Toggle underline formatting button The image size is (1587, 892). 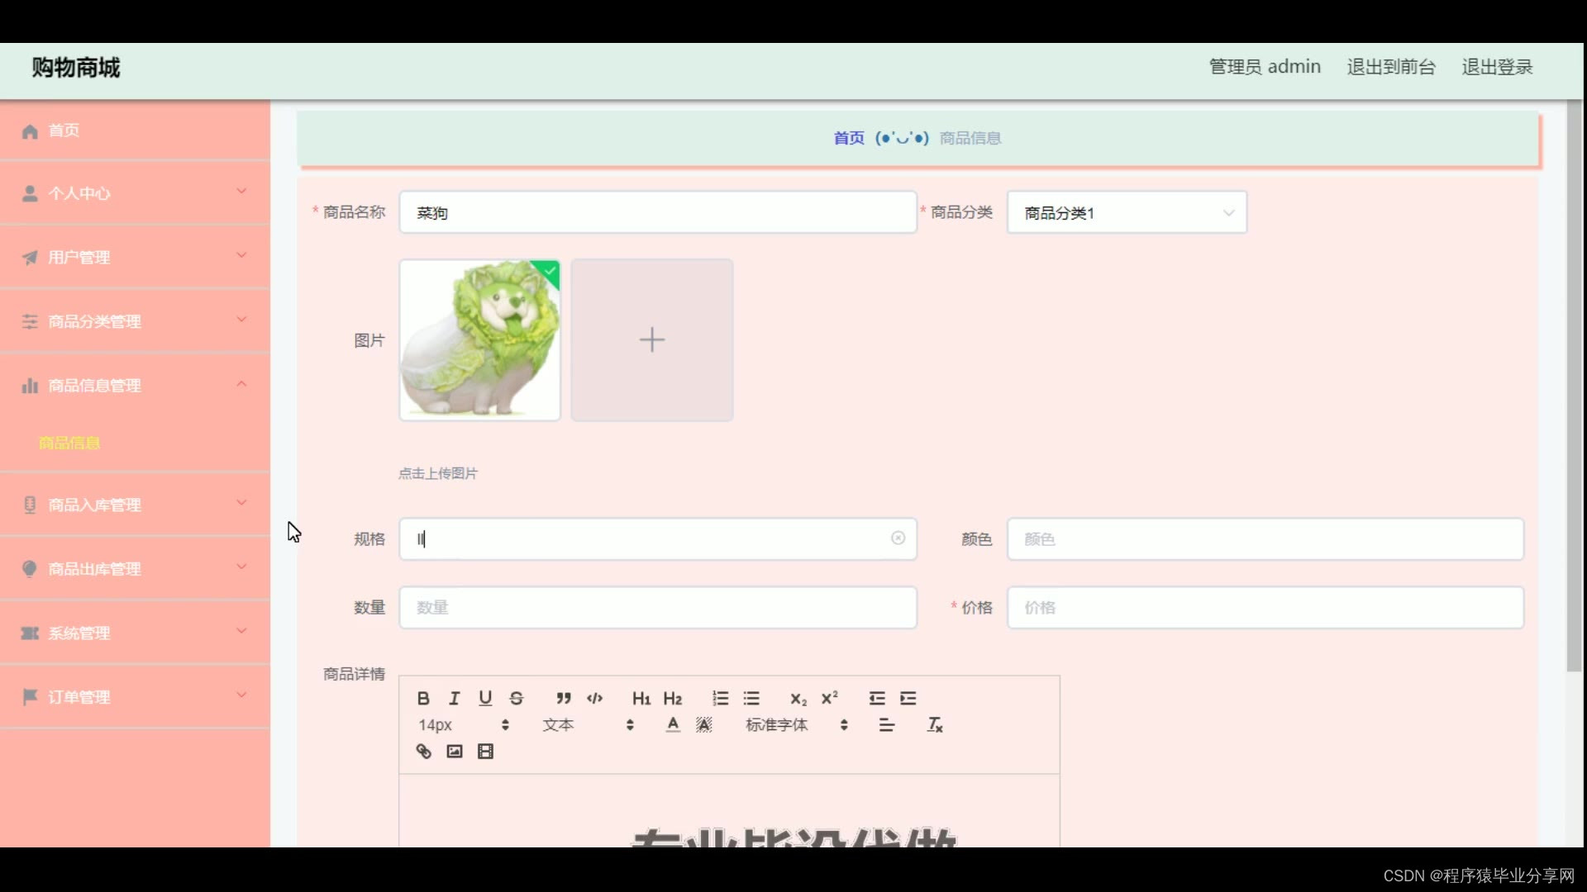tap(485, 699)
